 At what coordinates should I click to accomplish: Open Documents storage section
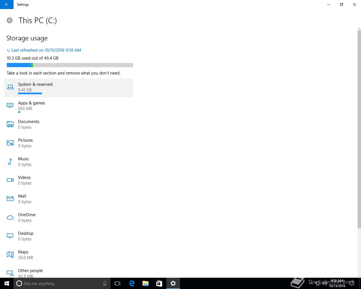pyautogui.click(x=69, y=125)
